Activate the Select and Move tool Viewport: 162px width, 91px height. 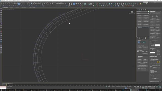coord(27,4)
